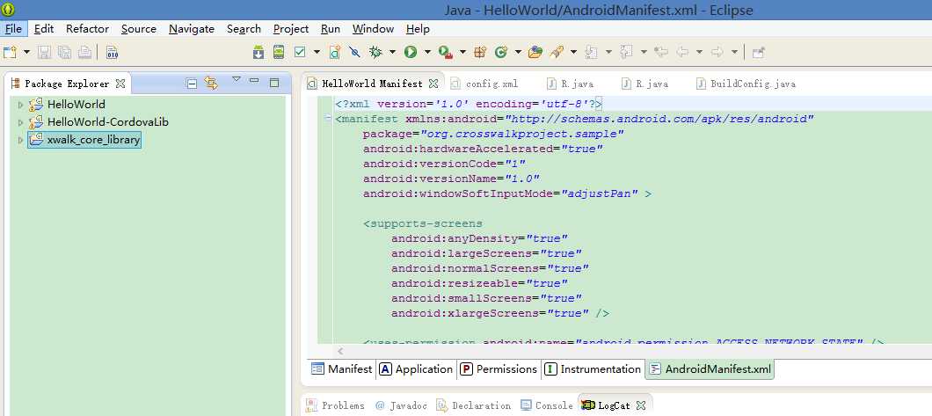Open the New Java Class dropdown arrow
932x416 pixels.
[x=518, y=52]
